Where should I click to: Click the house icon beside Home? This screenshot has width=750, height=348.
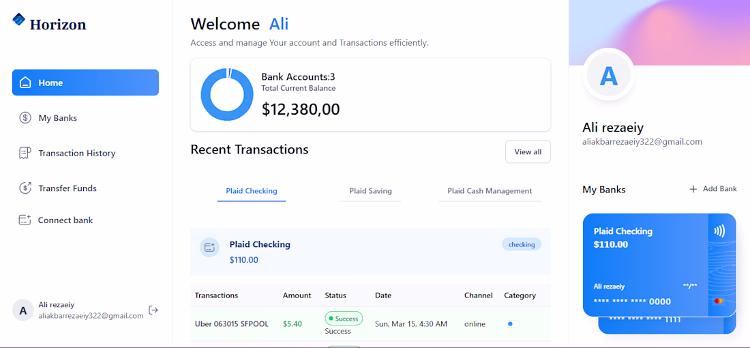[25, 83]
